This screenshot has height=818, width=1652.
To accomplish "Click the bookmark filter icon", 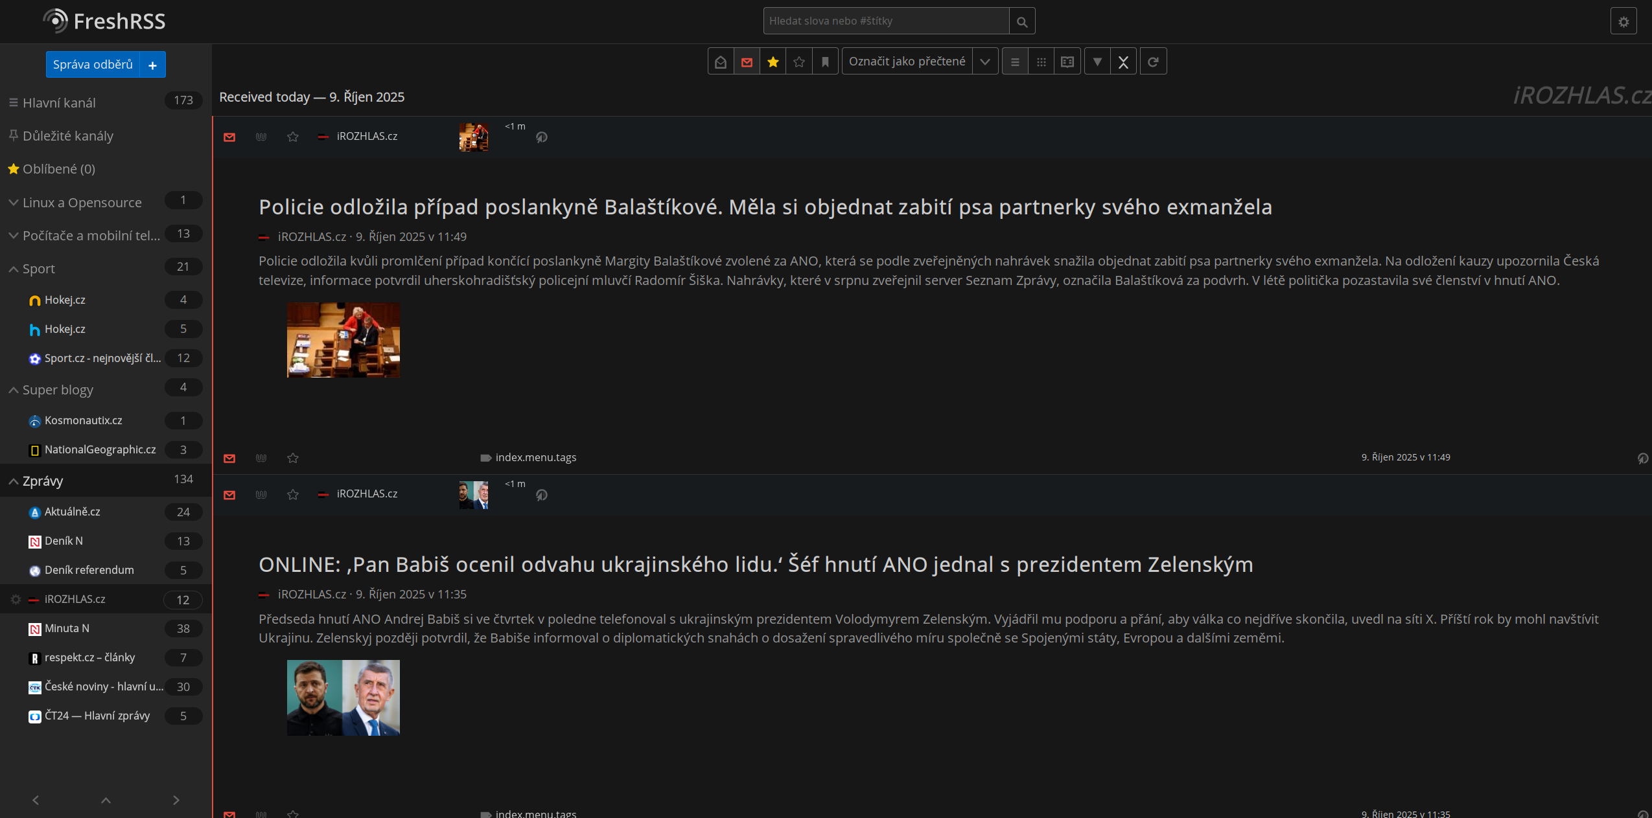I will (825, 62).
